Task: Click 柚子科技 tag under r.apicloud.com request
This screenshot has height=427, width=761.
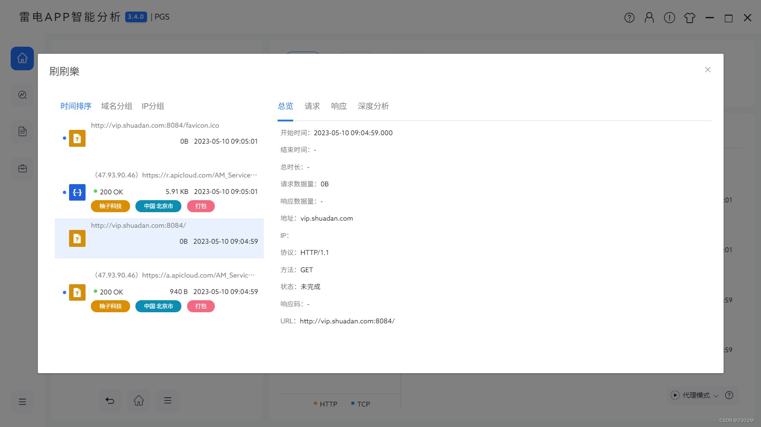Action: (x=110, y=206)
